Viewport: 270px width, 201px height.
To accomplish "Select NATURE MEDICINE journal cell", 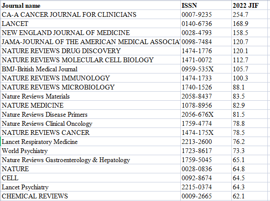I will point(91,105).
